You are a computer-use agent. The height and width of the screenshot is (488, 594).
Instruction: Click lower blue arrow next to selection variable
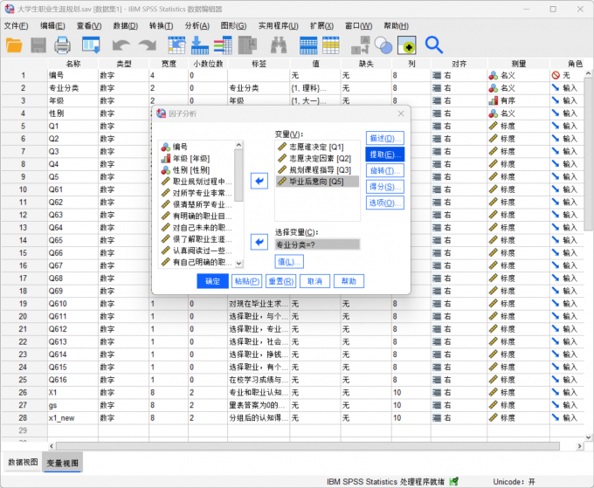pos(259,242)
